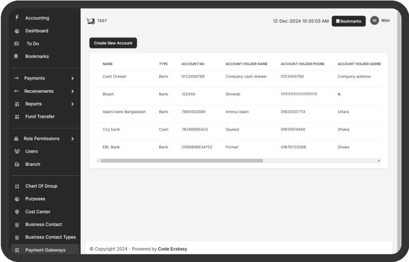Open the Nibir user profile avatar
This screenshot has height=262, width=409.
pyautogui.click(x=375, y=21)
